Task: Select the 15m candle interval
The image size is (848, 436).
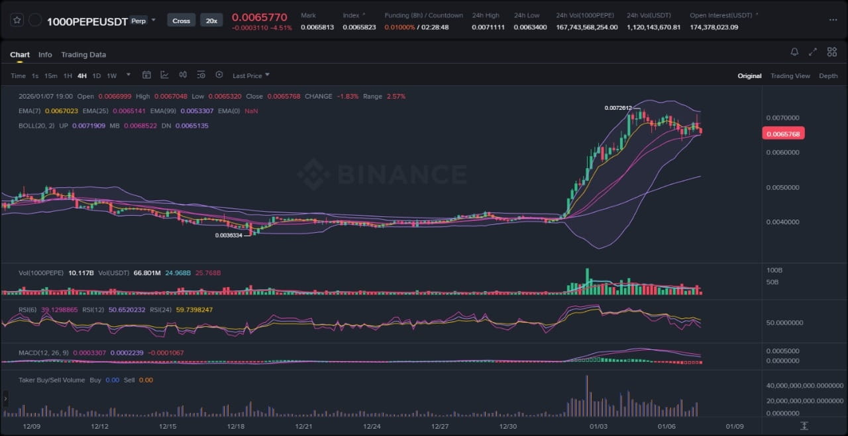Action: (50, 76)
